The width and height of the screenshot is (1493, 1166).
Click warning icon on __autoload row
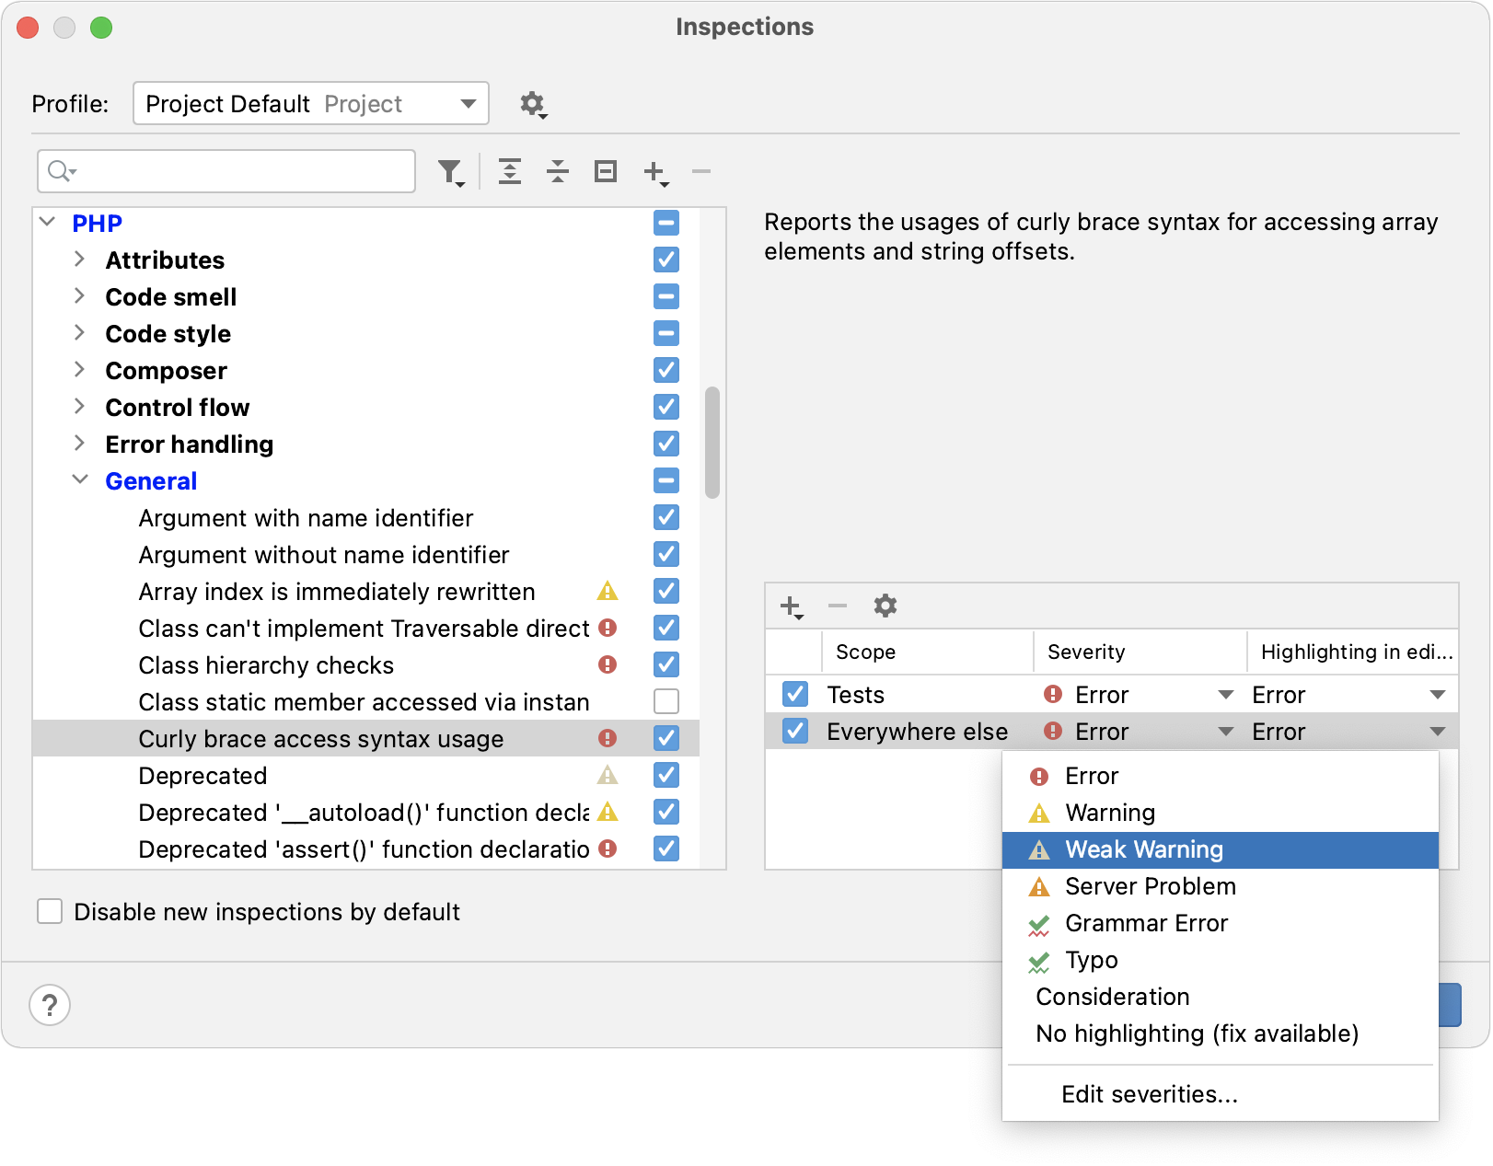coord(608,812)
